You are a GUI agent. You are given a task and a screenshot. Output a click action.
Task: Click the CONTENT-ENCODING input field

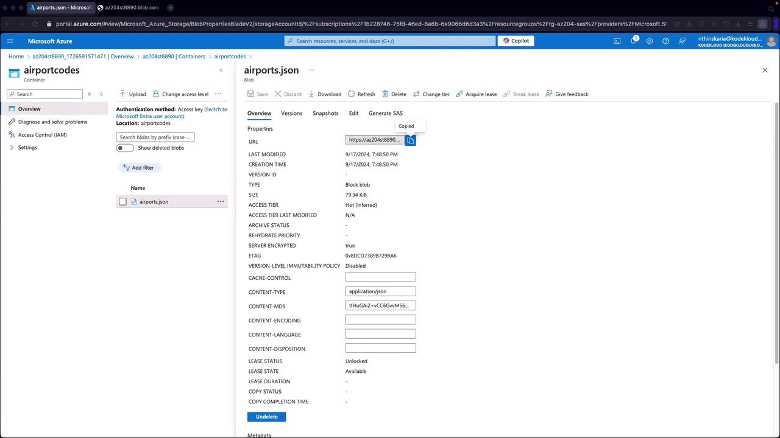(x=380, y=319)
